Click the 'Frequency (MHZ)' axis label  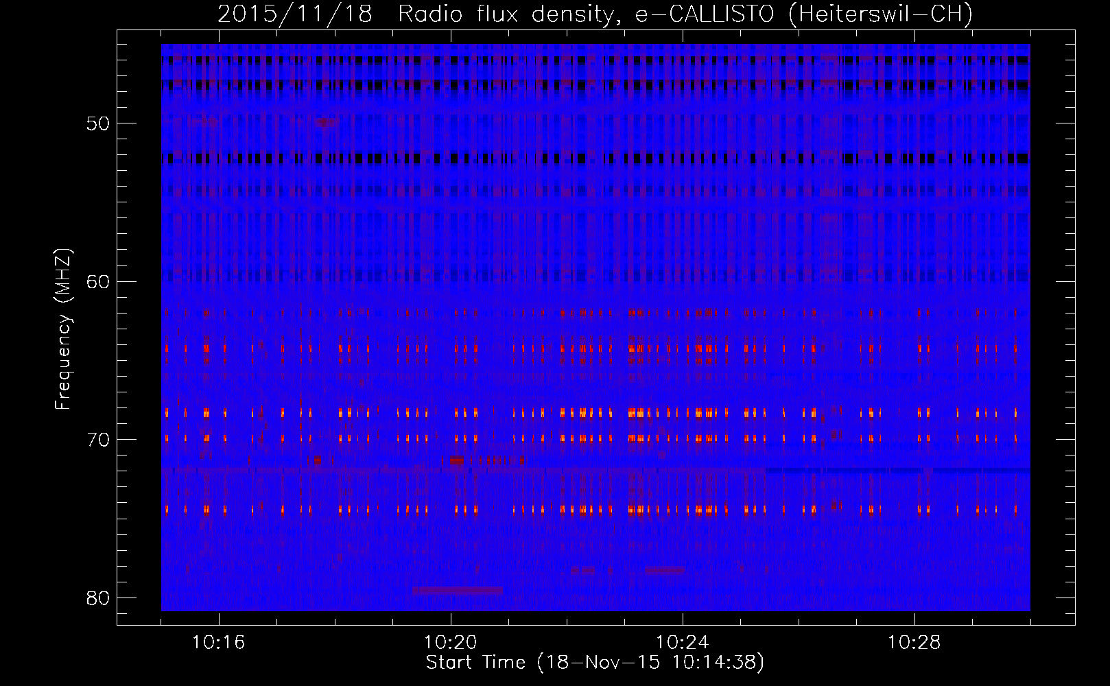click(x=62, y=329)
